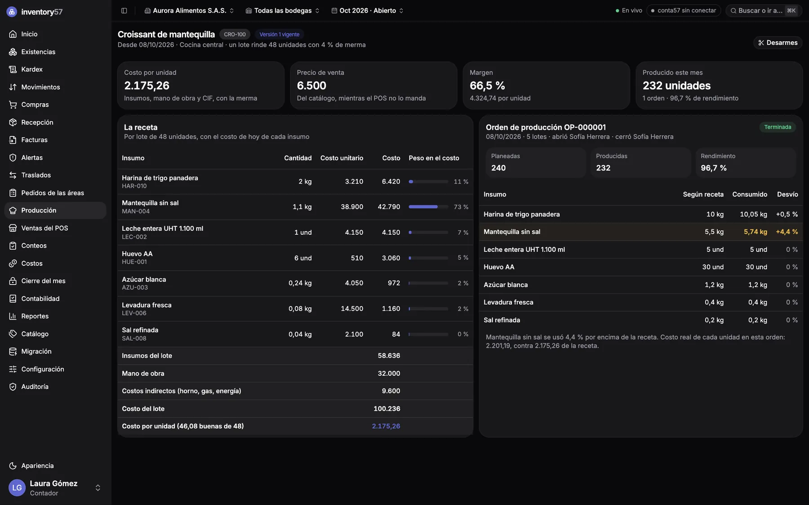This screenshot has height=505, width=809.
Task: Toggle the sidebar collapse icon
Action: 124,11
